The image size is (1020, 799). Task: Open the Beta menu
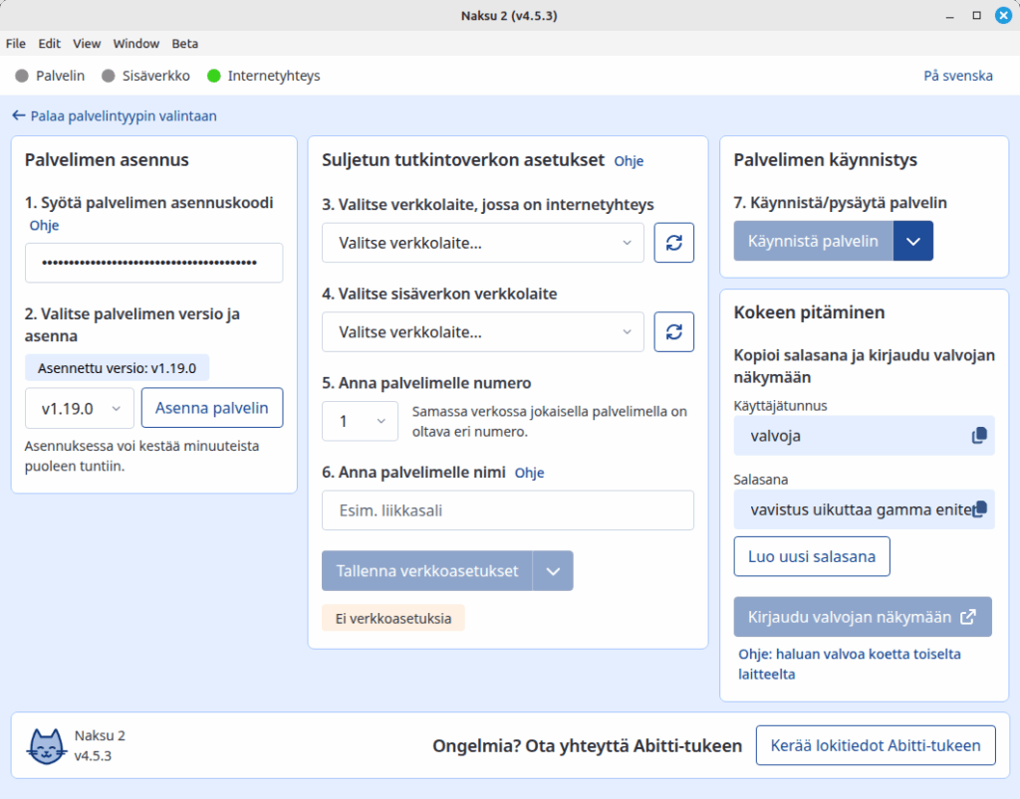pyautogui.click(x=184, y=44)
